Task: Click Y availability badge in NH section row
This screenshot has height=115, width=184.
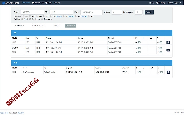Action: [x=162, y=72]
